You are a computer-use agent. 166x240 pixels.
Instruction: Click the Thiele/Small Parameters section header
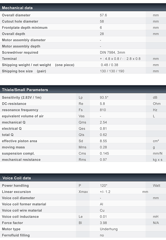[83, 90]
